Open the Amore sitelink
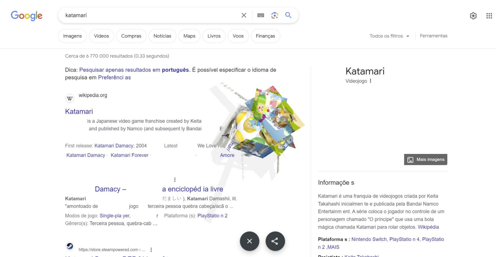 [227, 155]
